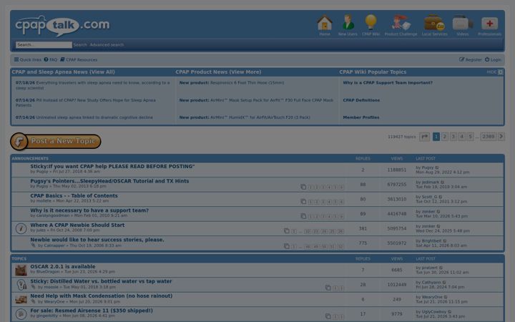Click topic icon beside Resmed Airsense 11 row
This screenshot has width=515, height=322.
[x=21, y=314]
